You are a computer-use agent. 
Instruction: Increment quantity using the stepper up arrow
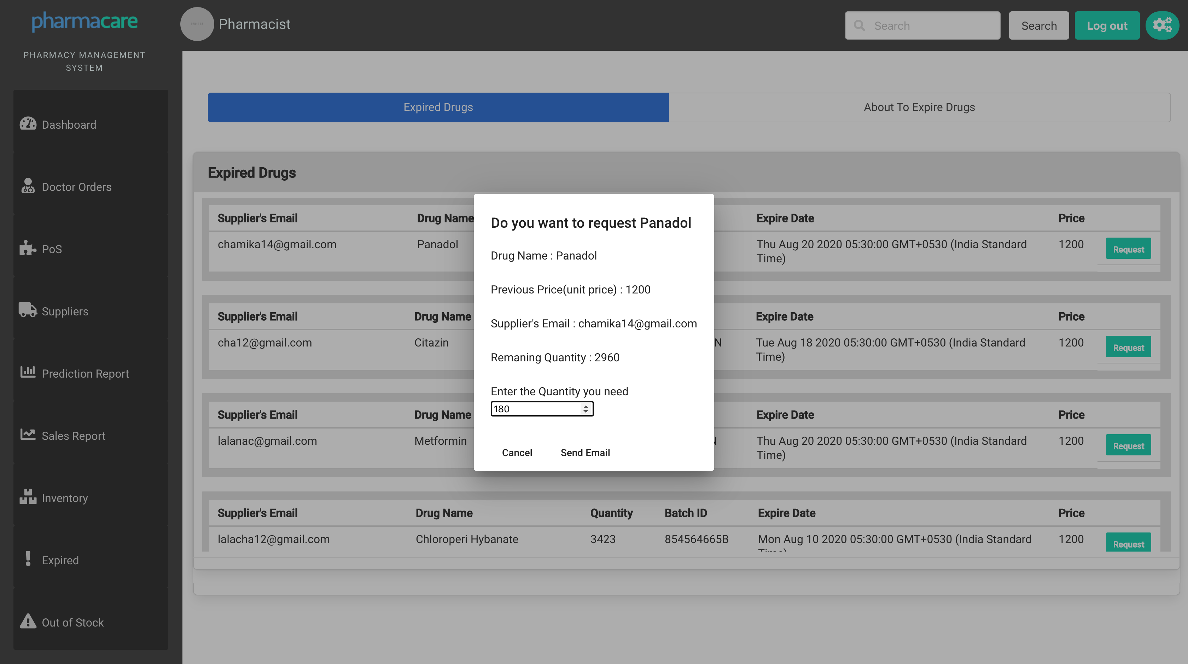click(586, 406)
